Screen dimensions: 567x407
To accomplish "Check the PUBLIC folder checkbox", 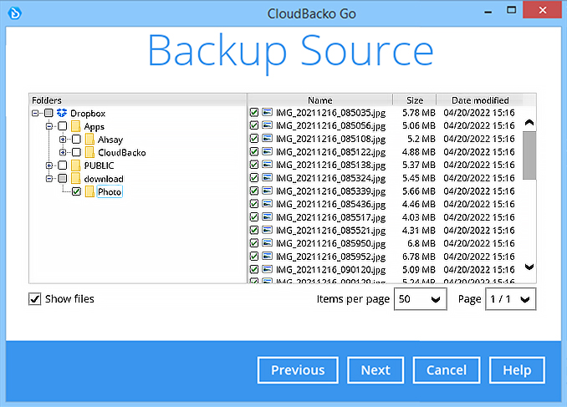I will [63, 165].
